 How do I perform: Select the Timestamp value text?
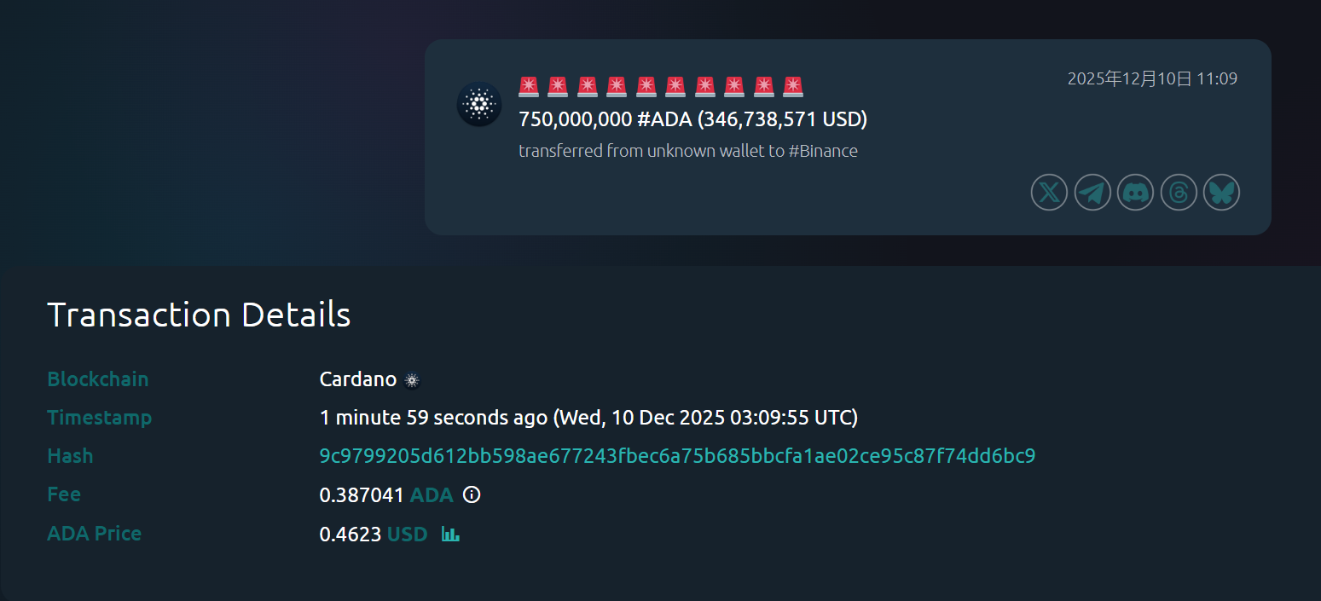point(588,418)
